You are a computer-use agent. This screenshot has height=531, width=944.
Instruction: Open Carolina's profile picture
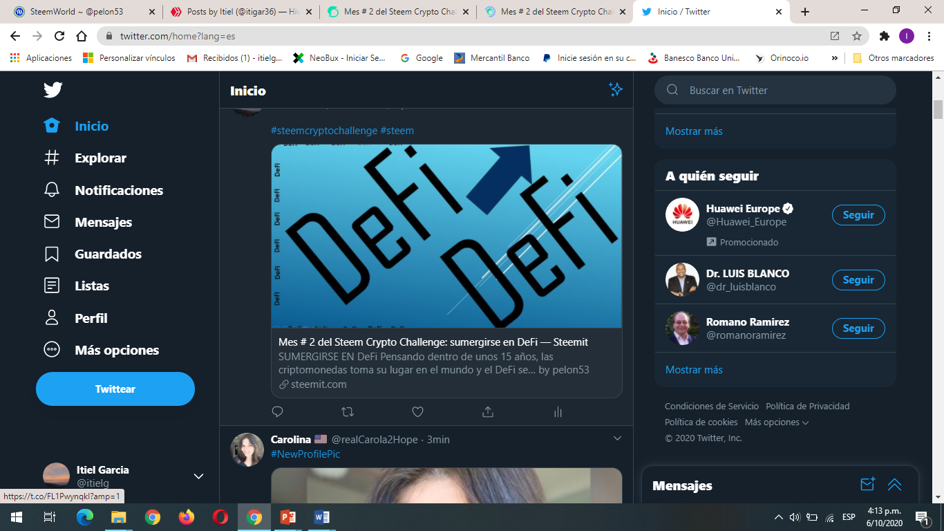pyautogui.click(x=247, y=450)
